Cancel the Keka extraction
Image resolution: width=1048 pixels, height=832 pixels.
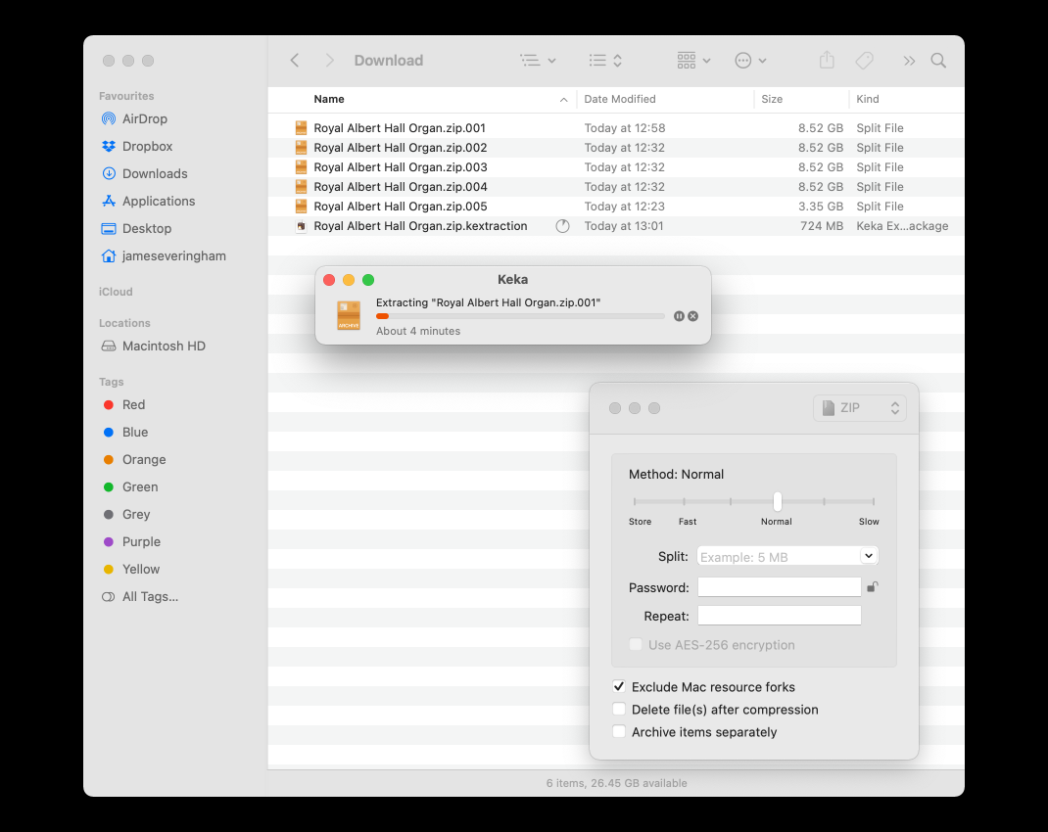[693, 316]
